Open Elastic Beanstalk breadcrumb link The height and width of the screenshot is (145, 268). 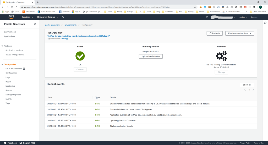(52, 25)
